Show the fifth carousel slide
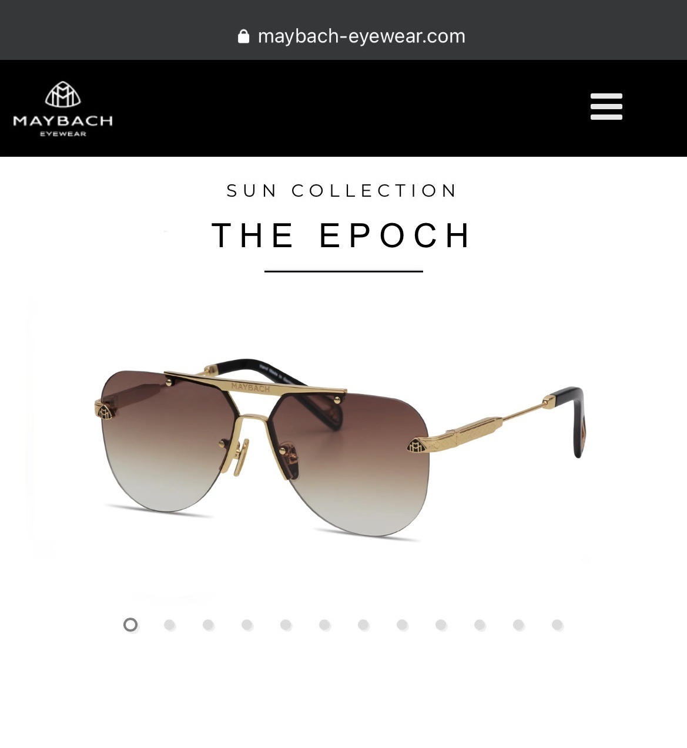This screenshot has width=687, height=748. [x=286, y=625]
